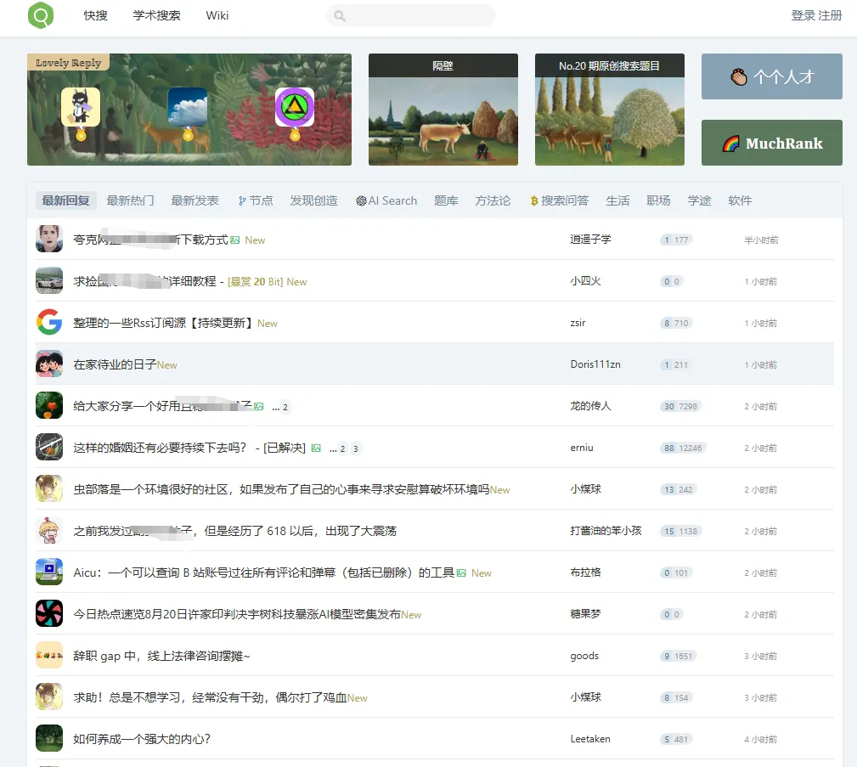Open cartoon avatar beside 之前我发过 post
This screenshot has width=857, height=767.
[x=49, y=530]
